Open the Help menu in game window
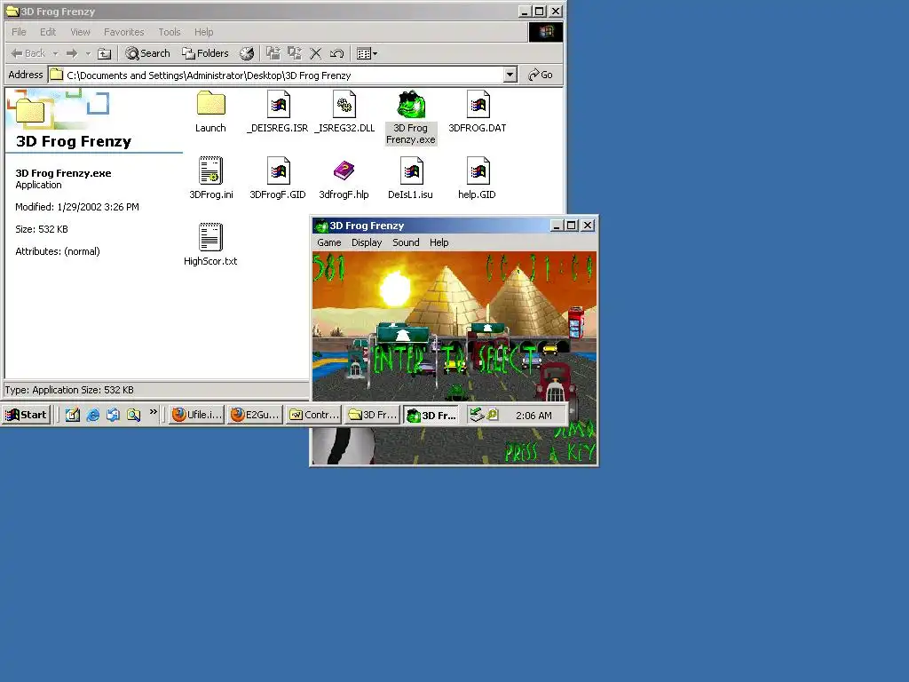This screenshot has width=909, height=682. click(439, 242)
